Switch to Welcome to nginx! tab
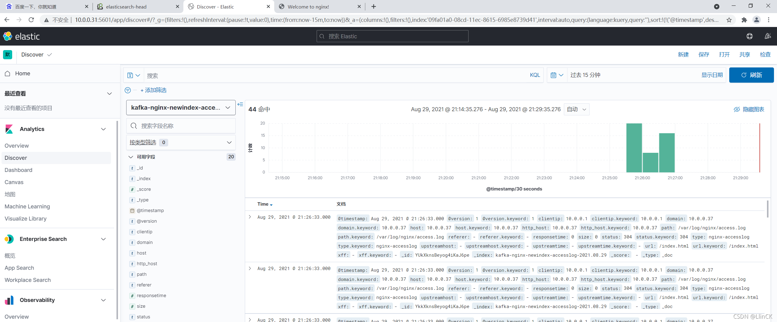The height and width of the screenshot is (322, 777). click(319, 6)
